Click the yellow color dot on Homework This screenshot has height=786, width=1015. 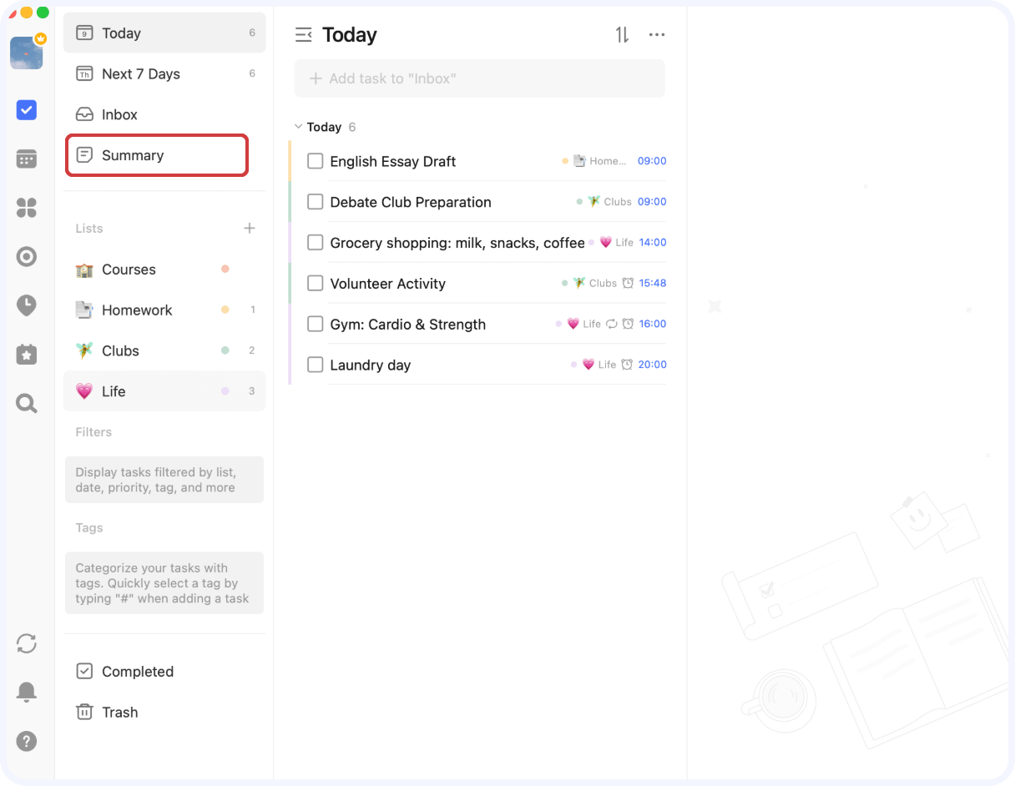coord(225,310)
